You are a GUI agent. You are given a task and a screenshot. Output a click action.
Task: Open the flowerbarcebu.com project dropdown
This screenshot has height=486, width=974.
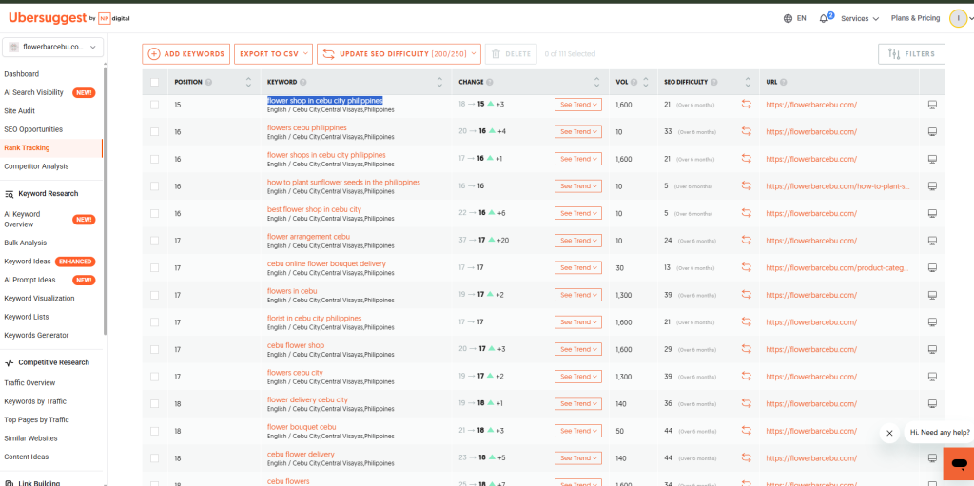click(53, 47)
